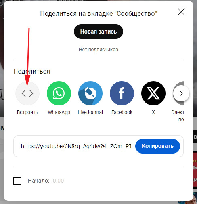Share the video via WhatsApp icon
The height and width of the screenshot is (204, 197).
[59, 93]
